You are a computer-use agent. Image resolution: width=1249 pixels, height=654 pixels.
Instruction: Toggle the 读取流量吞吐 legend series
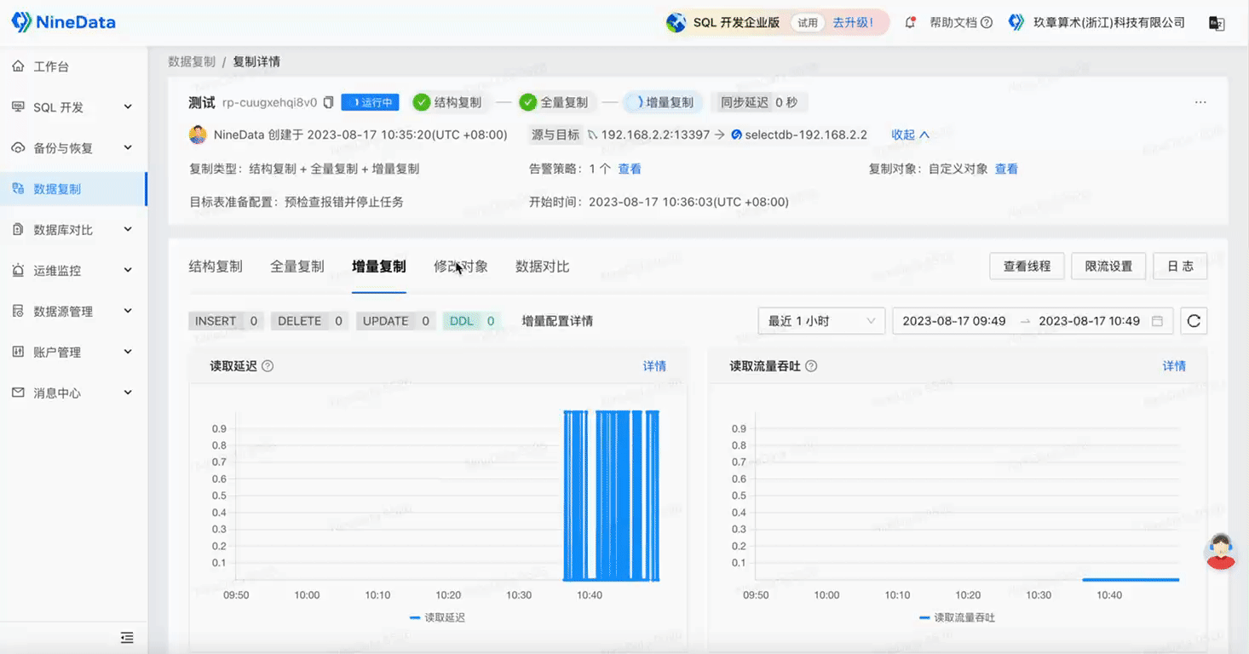(x=957, y=617)
